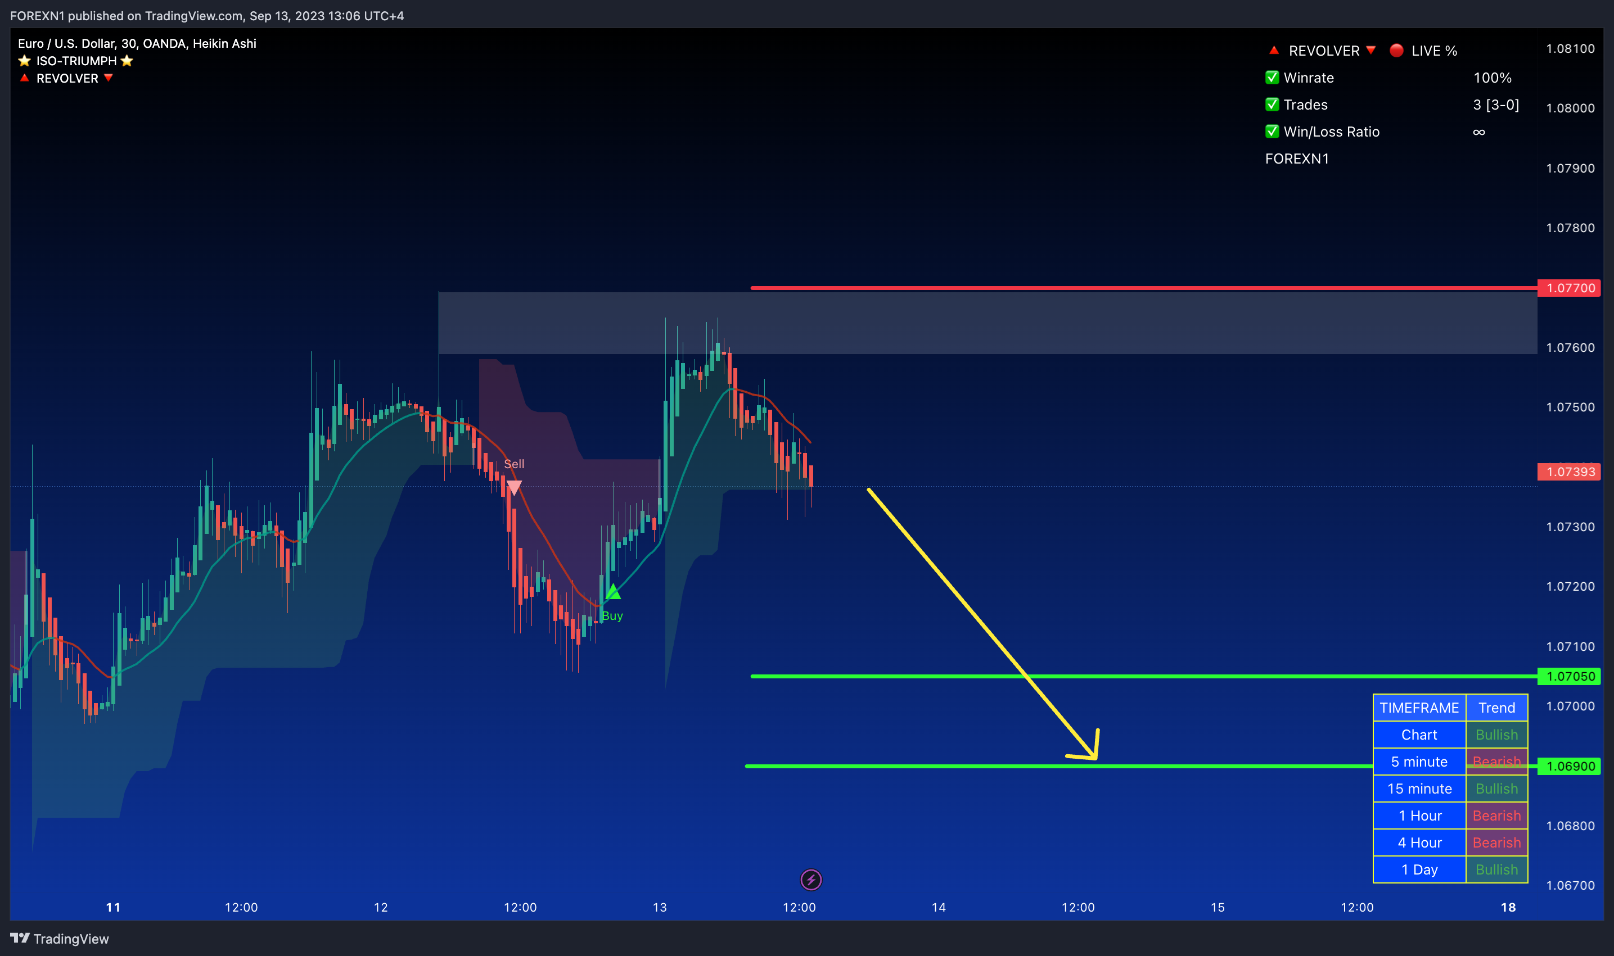Viewport: 1614px width, 956px height.
Task: Click the Win/Loss Ratio green checkmark
Action: click(1272, 132)
